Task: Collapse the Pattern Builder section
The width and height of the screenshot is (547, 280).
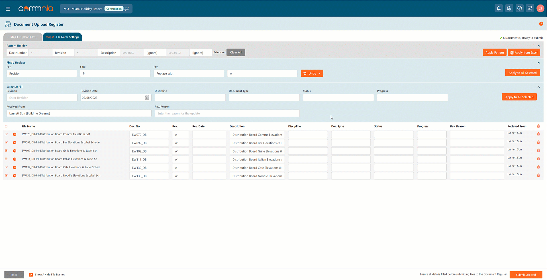Action: pyautogui.click(x=539, y=46)
